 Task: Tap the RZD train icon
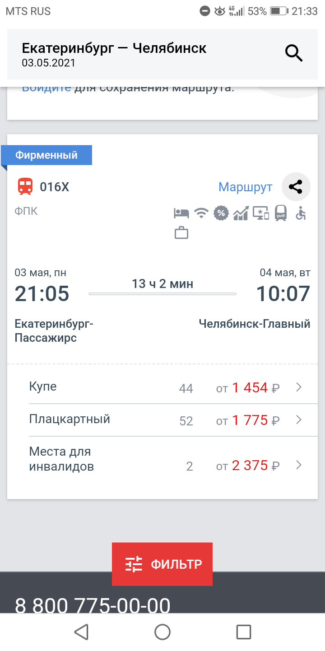(x=281, y=213)
